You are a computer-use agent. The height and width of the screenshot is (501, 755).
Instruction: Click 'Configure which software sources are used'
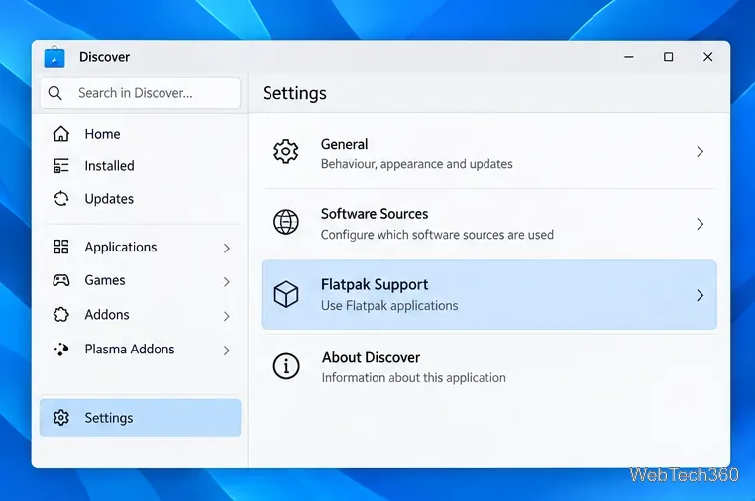(437, 235)
